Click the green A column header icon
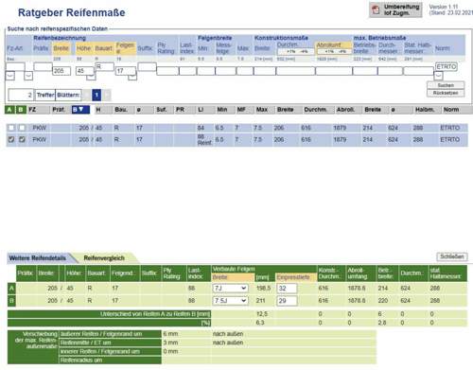 click(x=9, y=110)
